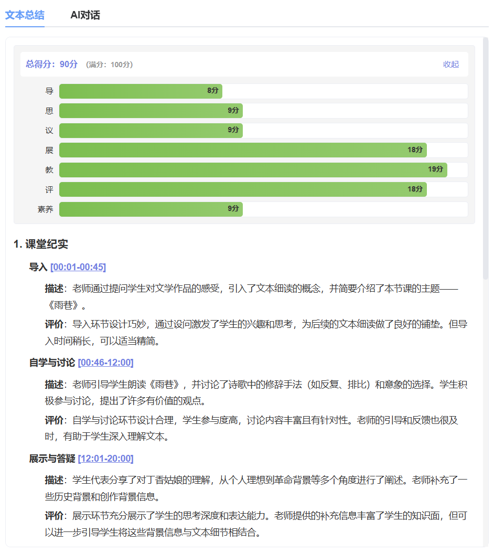
Task: Click the 议 score bar showing 9分
Action: 151,130
